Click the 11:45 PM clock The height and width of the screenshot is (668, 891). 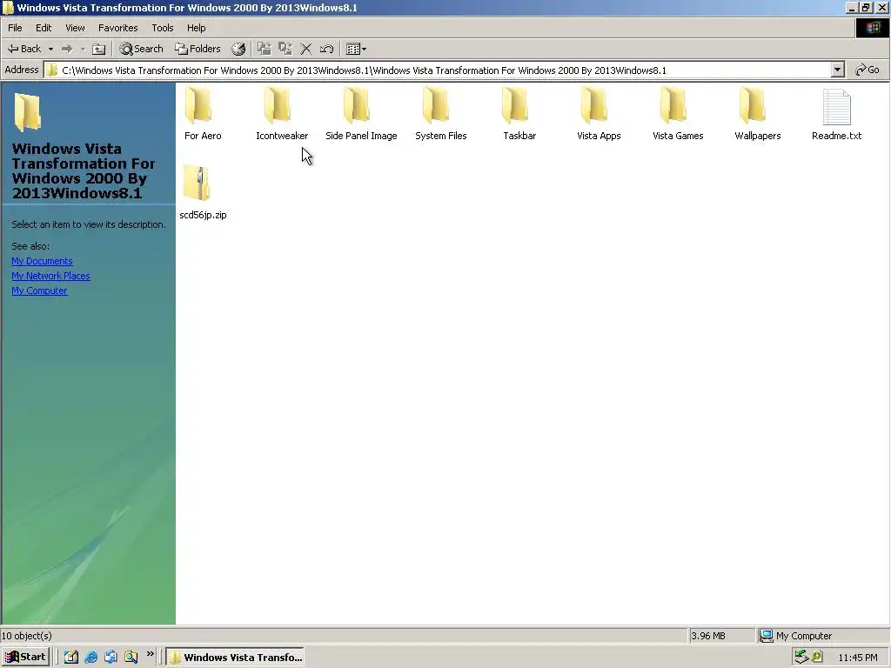pos(857,658)
